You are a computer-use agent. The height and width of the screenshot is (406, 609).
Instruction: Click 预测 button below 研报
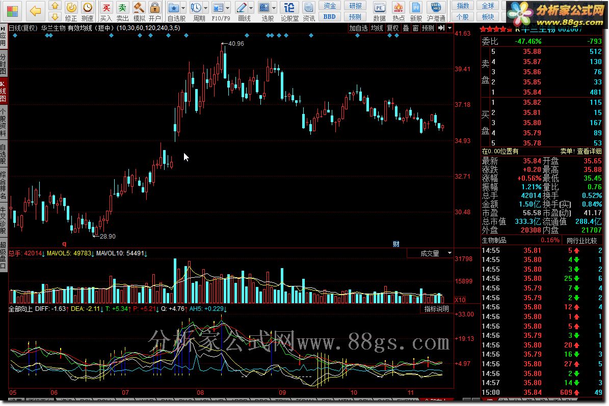[355, 17]
